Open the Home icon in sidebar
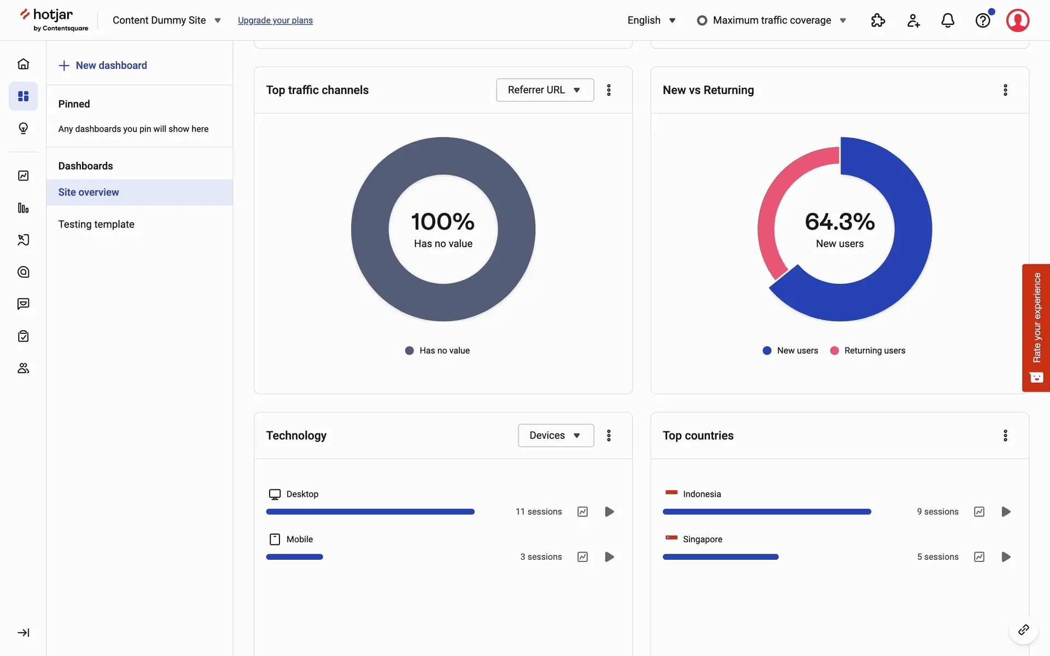Viewport: 1050px width, 656px height. (x=23, y=64)
